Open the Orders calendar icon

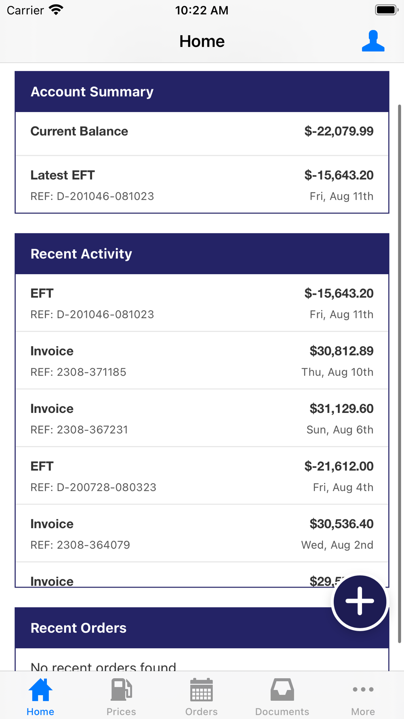pos(201,690)
